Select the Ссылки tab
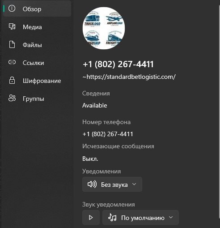 pyautogui.click(x=37, y=63)
